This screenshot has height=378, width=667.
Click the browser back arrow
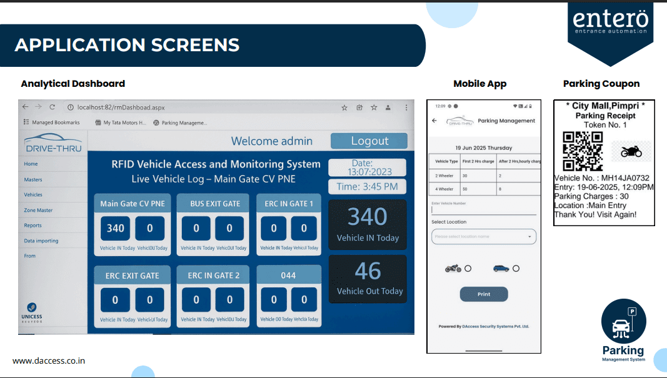[x=26, y=107]
